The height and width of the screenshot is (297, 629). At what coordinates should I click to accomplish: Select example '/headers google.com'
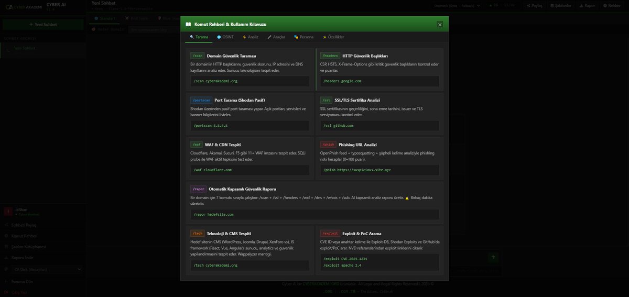tap(379, 81)
